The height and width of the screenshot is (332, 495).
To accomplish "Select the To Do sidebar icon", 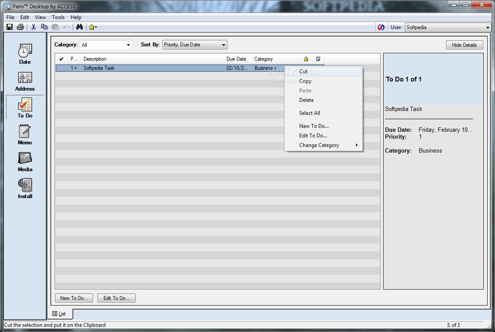I will [25, 108].
